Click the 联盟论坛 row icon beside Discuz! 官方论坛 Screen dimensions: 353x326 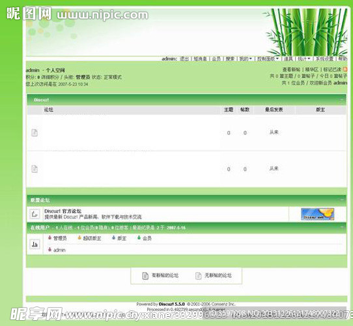pos(35,214)
